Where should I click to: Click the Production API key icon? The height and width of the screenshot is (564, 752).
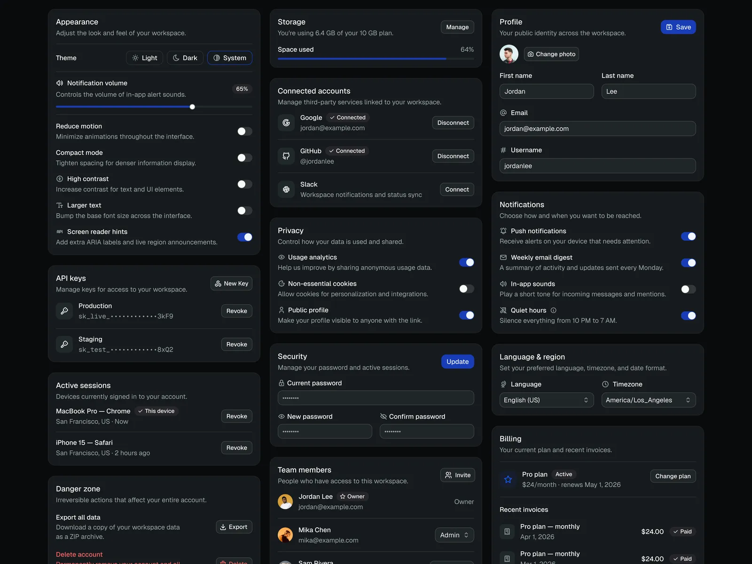pyautogui.click(x=64, y=311)
